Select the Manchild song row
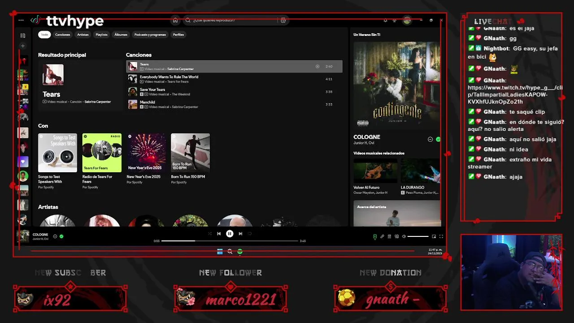This screenshot has height=323, width=574. pyautogui.click(x=234, y=104)
